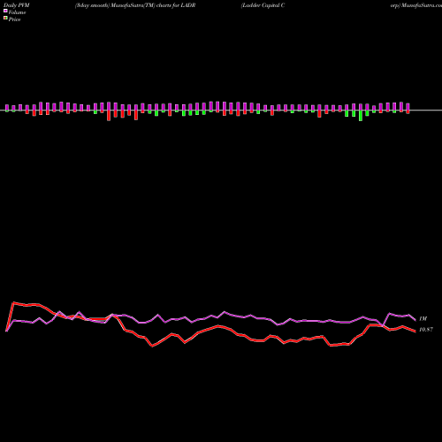Click the 'Price' legend label
Screen dimensions: 442x442
coord(14,19)
